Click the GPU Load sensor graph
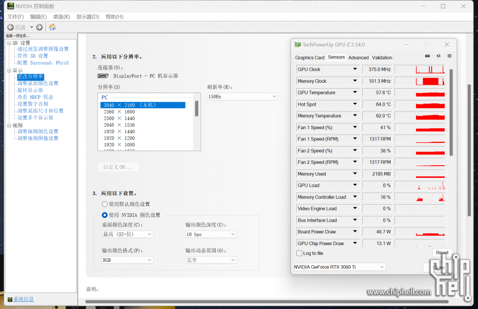 (420, 185)
